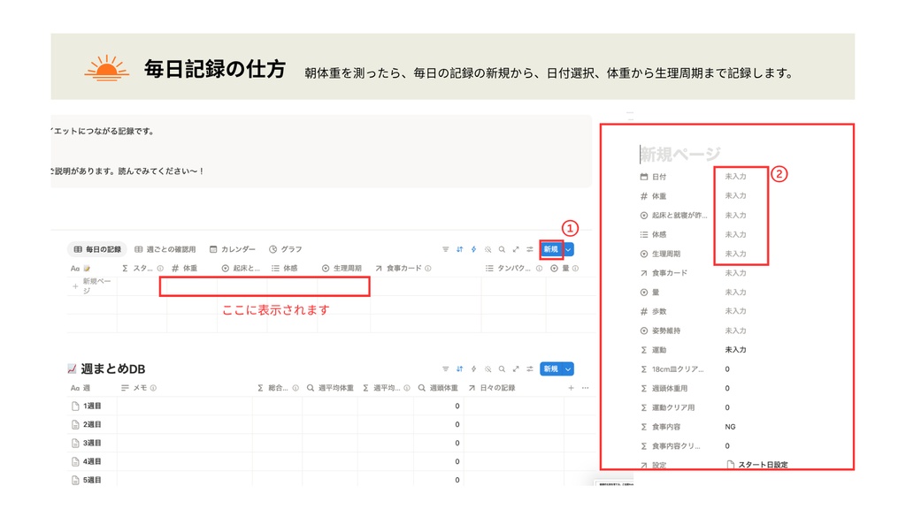
Task: Open the 週頭体重 column header menu
Action: tap(439, 388)
